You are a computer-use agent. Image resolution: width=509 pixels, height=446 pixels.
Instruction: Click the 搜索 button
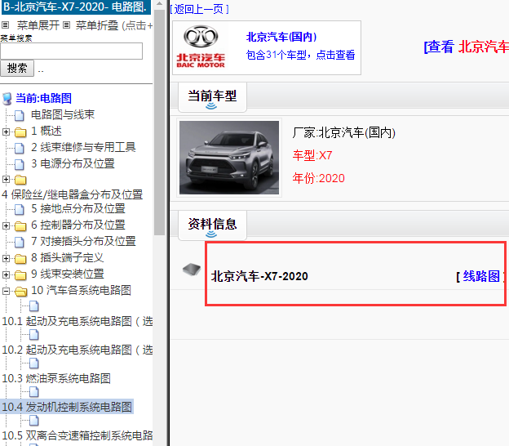(x=17, y=69)
